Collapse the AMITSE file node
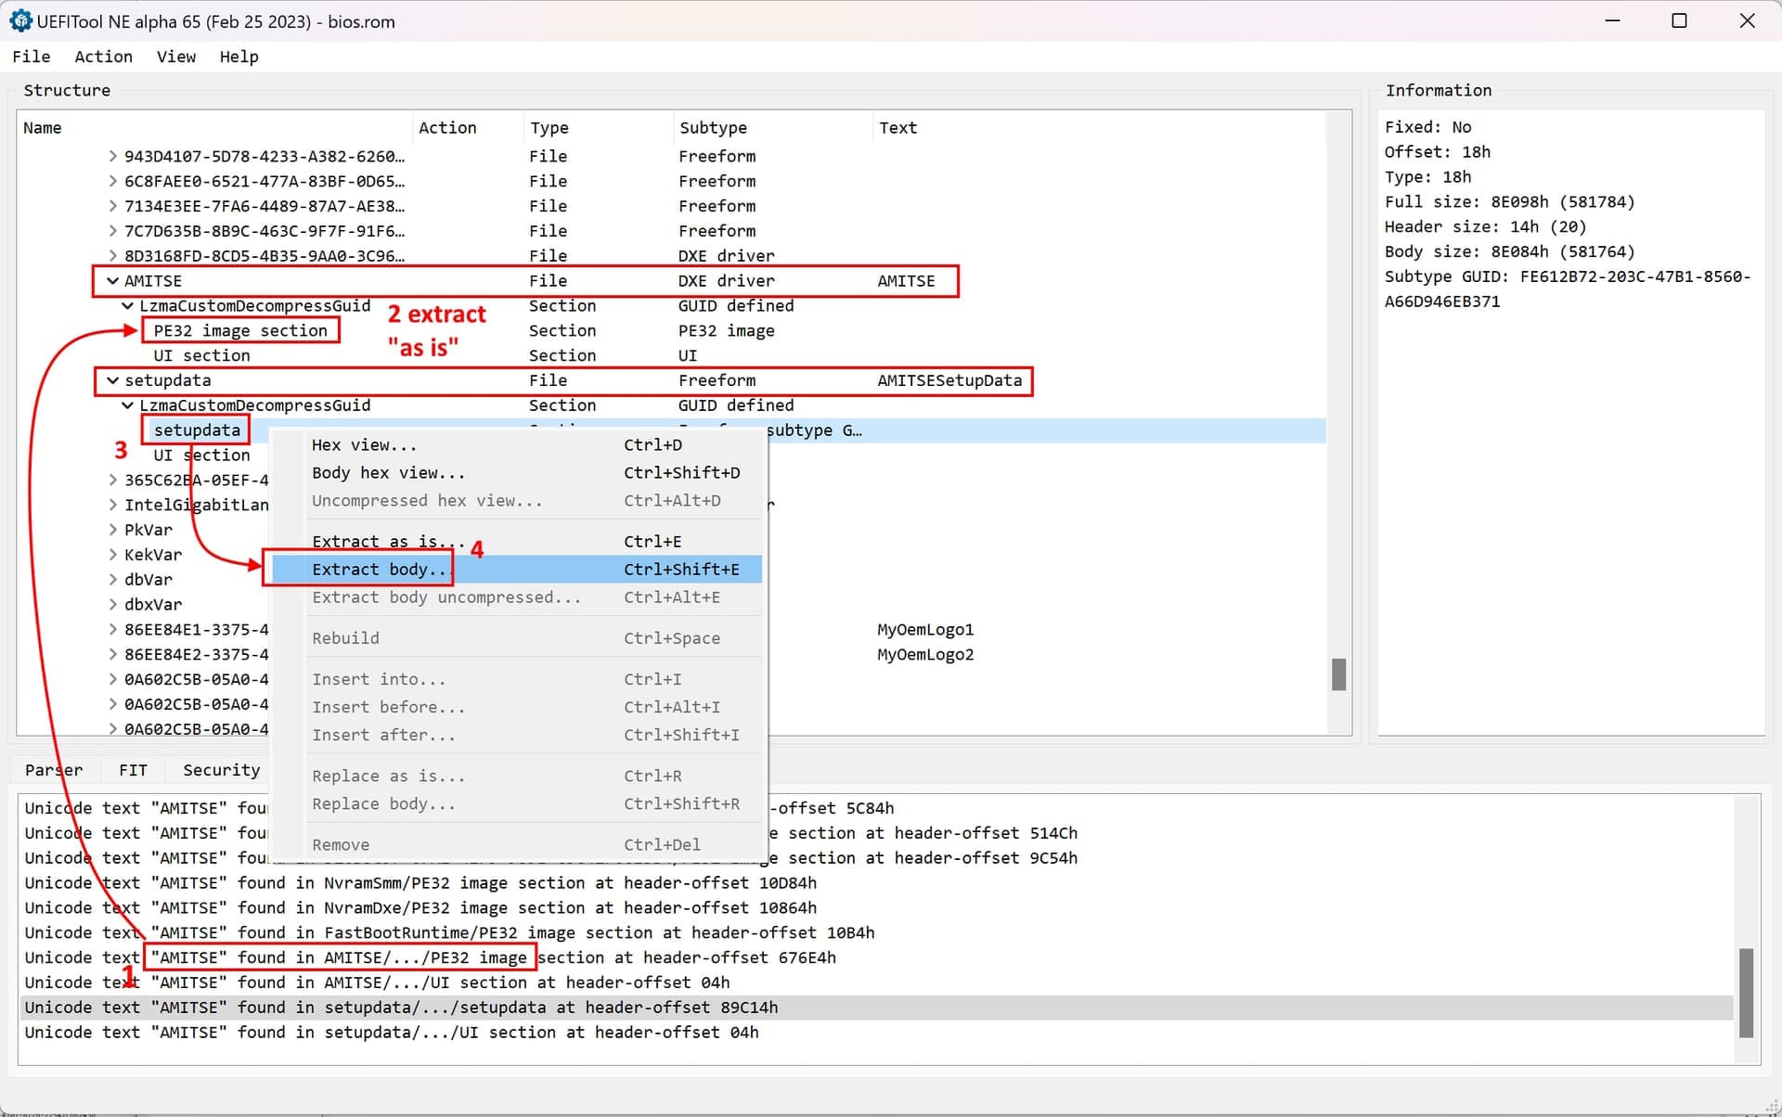The height and width of the screenshot is (1117, 1782). pyautogui.click(x=112, y=280)
